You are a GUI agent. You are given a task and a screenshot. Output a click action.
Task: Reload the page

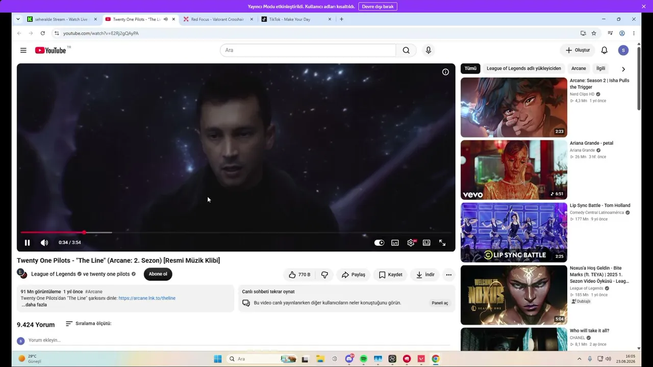click(43, 33)
